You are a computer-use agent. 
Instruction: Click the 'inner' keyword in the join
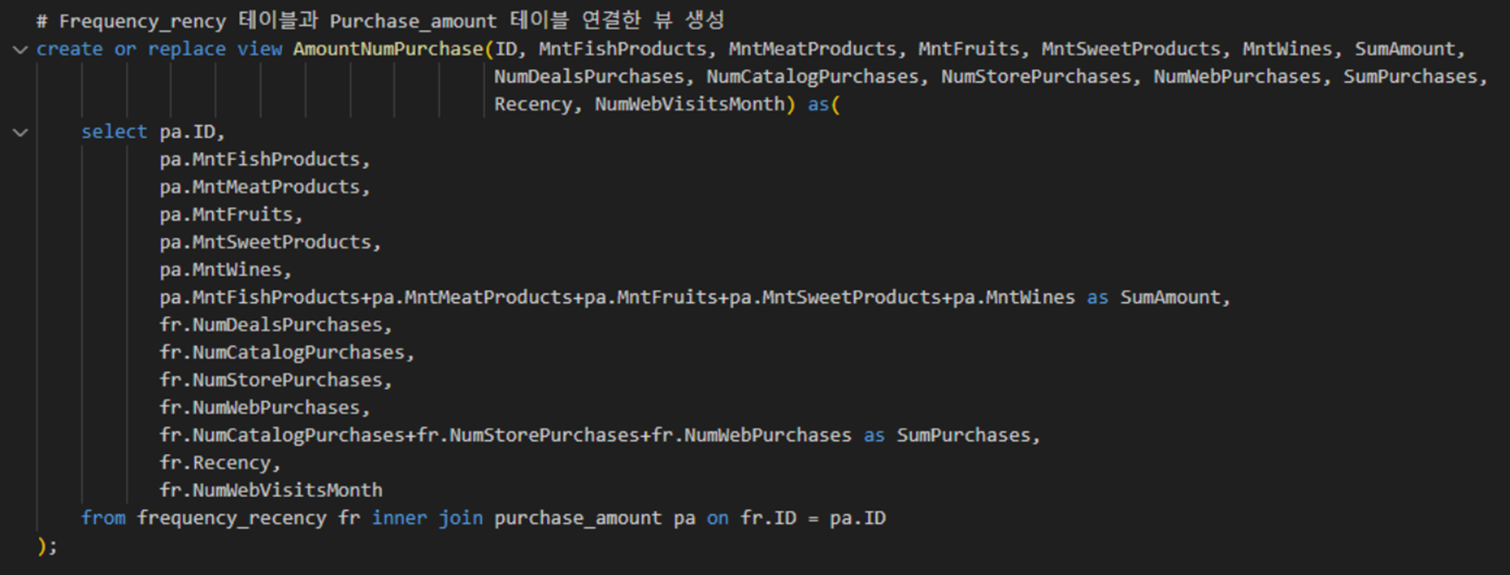click(x=399, y=519)
